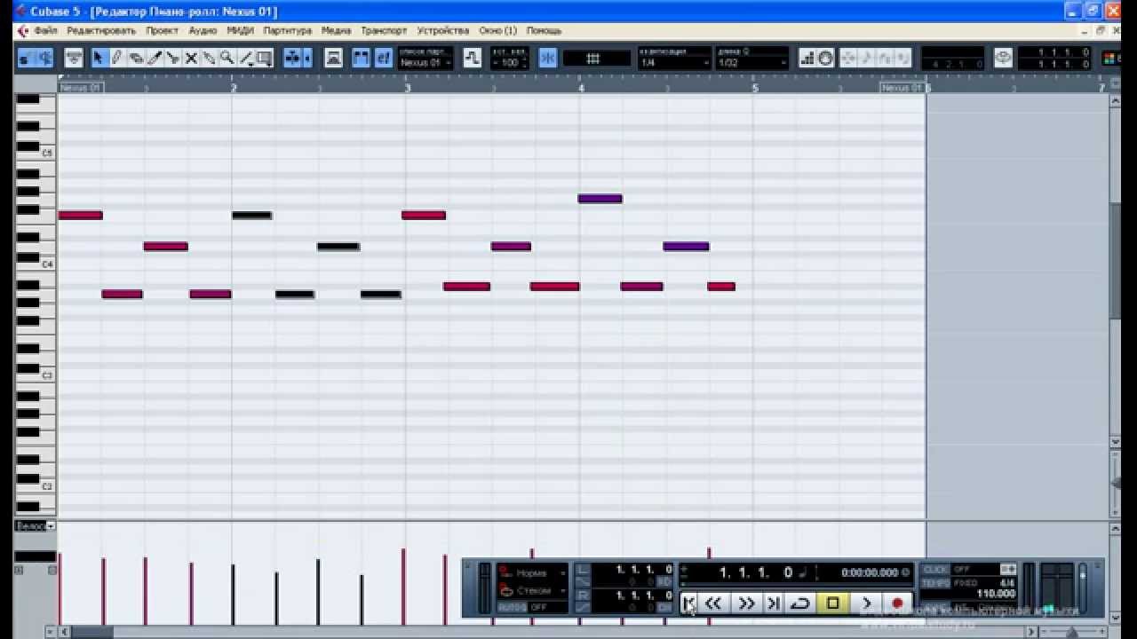Open the Устройства menu
The height and width of the screenshot is (639, 1137).
click(442, 30)
